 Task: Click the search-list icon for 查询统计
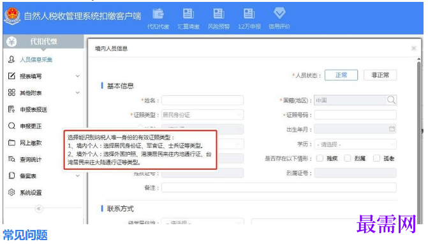coord(11,159)
